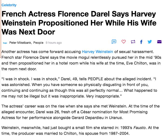Share the article via the Twitter bird icon

[x=150, y=42]
